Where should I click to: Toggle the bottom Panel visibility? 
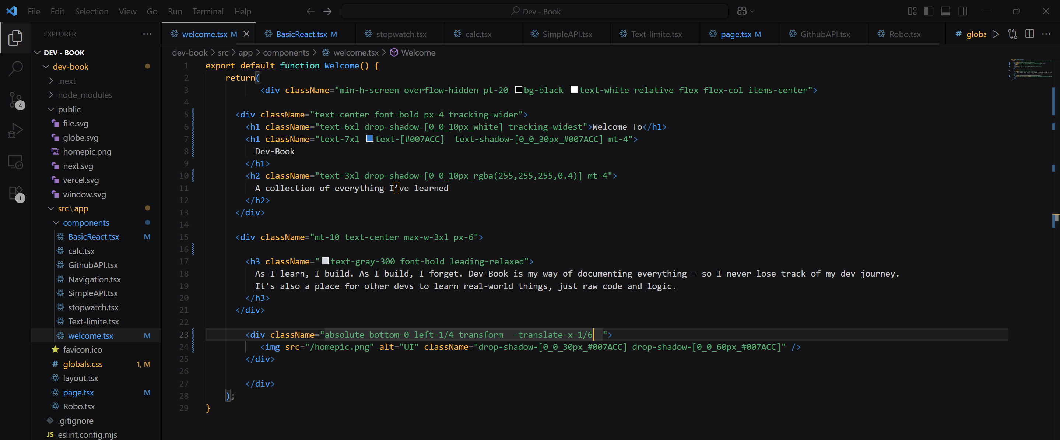pyautogui.click(x=945, y=11)
